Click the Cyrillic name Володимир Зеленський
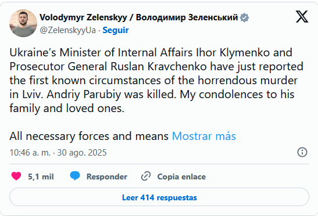 187,17
